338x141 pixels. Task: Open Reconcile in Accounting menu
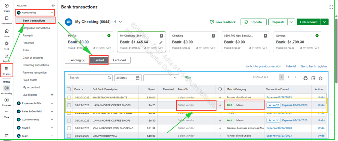click(28, 43)
